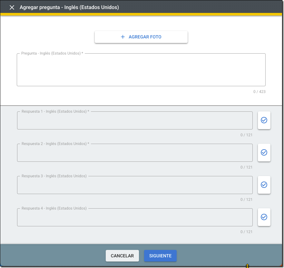
Task: Set Respuesta 3 as the correct answer
Action: coord(264,185)
